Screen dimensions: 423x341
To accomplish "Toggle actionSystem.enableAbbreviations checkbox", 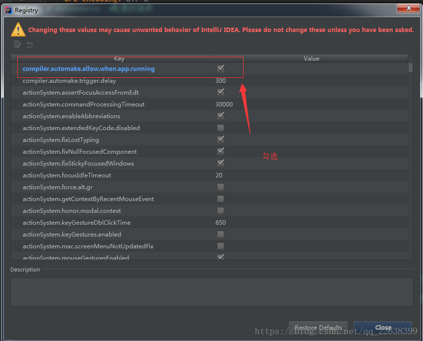I will coord(221,116).
